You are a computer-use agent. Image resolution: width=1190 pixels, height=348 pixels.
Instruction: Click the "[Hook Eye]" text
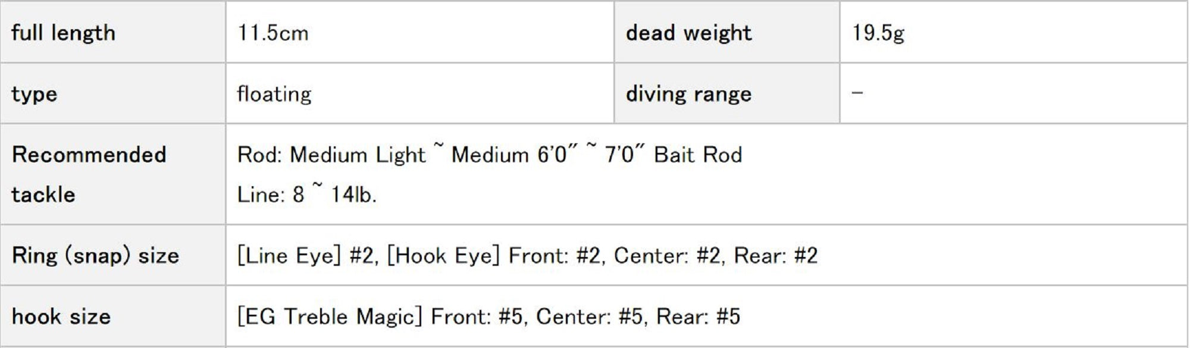443,256
